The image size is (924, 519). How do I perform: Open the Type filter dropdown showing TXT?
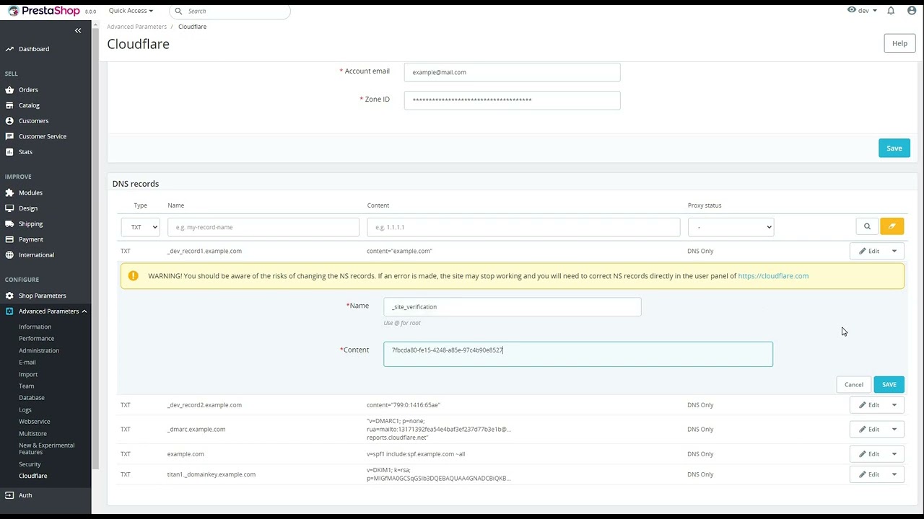tap(140, 227)
